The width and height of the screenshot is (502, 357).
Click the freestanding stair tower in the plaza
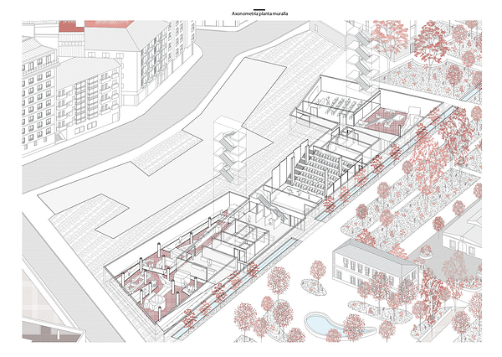[x=228, y=151]
